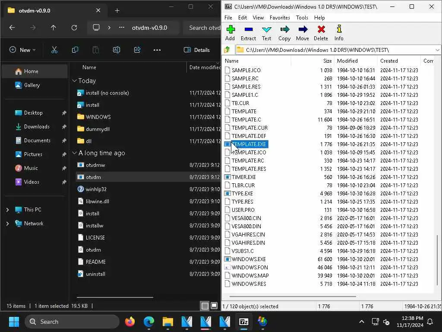Open the 7-Zip address path dropdown
This screenshot has height=332, width=442.
pos(437,50)
